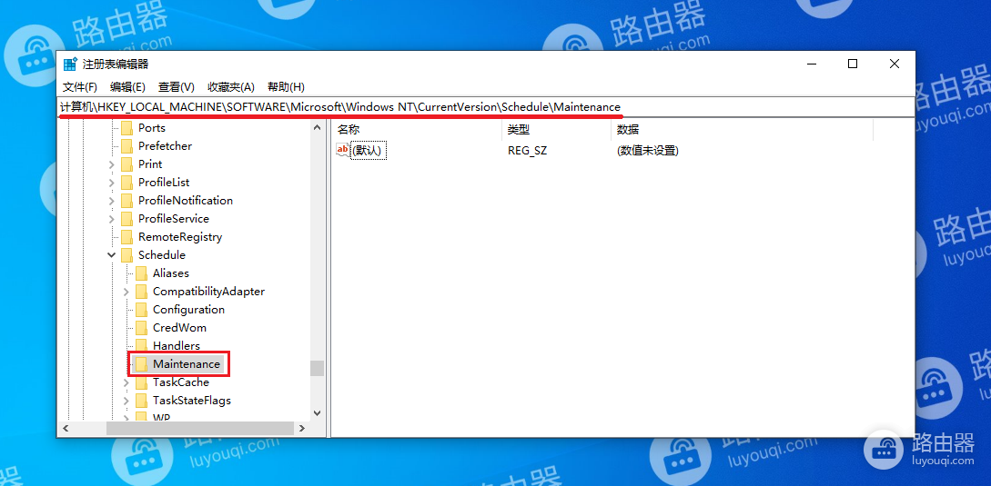991x486 pixels.
Task: Select the Schedule folder icon
Action: tap(127, 255)
